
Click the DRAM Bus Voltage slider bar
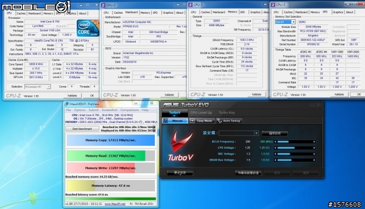pos(295,160)
